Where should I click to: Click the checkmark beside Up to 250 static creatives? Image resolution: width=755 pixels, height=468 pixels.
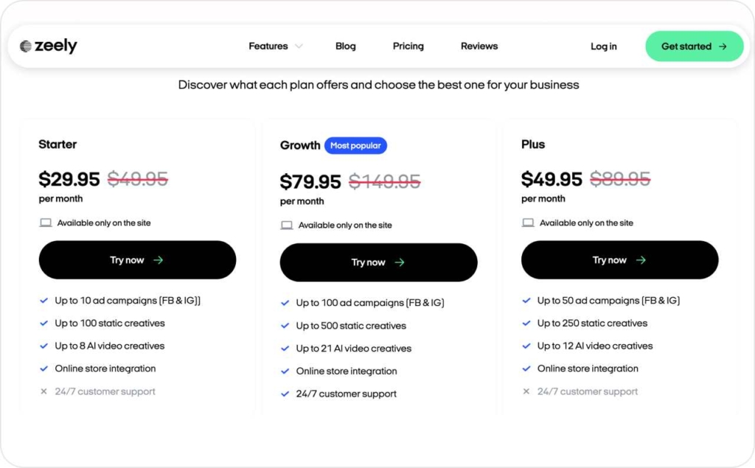point(526,324)
